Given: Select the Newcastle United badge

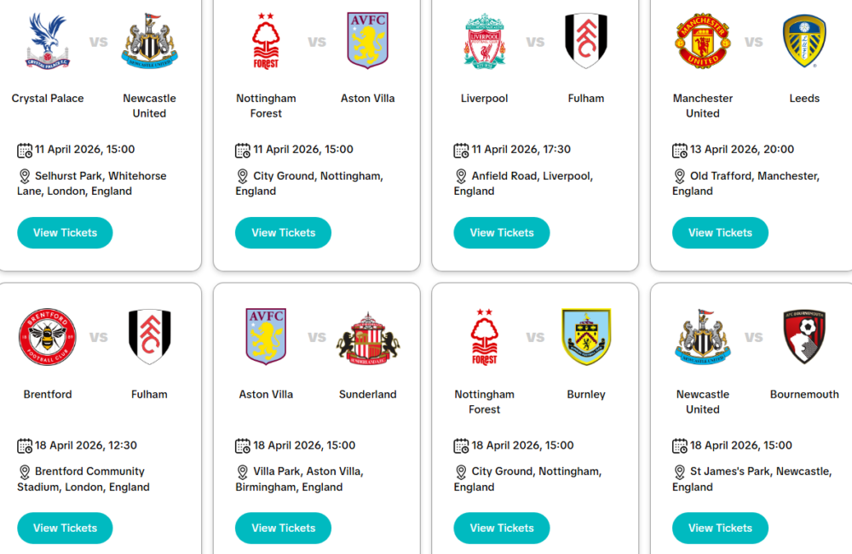Looking at the screenshot, I should pos(149,41).
